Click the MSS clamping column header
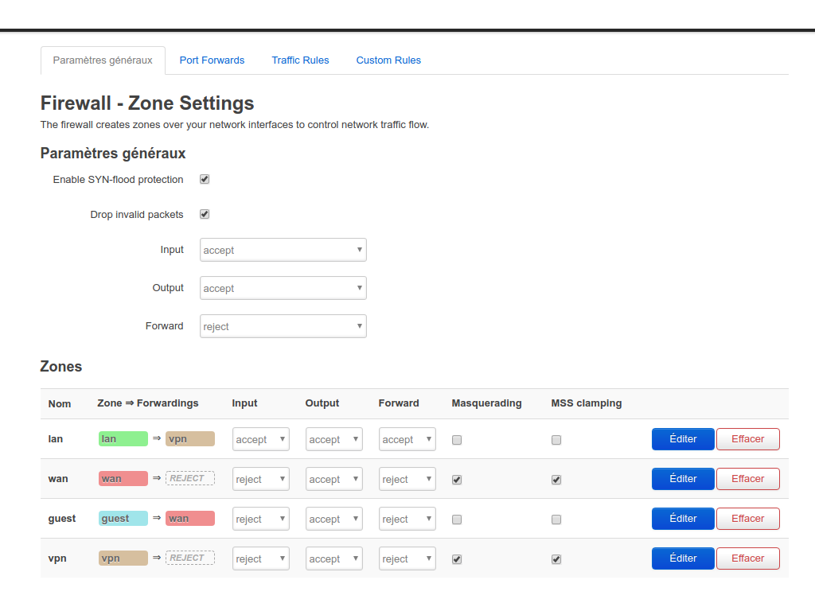Image resolution: width=815 pixels, height=611 pixels. pyautogui.click(x=587, y=403)
